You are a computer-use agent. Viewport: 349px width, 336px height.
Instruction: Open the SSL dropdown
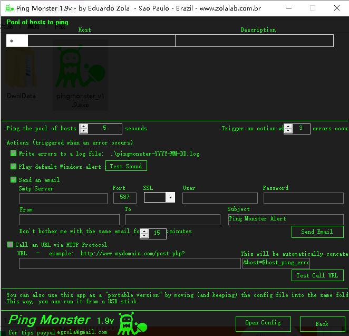pos(170,197)
